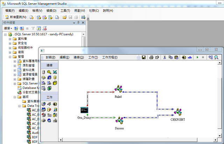Expand the 伺服器物件 folder
Screen dimensions: 224x144
[x=10, y=48]
